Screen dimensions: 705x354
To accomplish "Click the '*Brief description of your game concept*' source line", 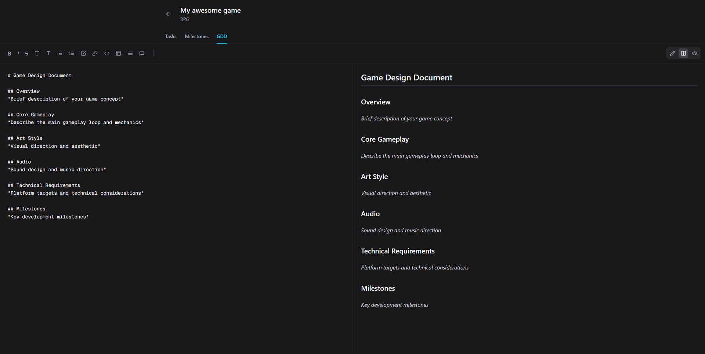I will point(66,99).
